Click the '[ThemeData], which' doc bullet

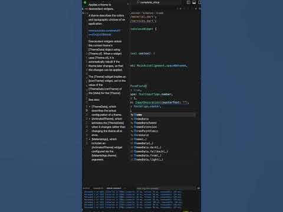(x=104, y=107)
